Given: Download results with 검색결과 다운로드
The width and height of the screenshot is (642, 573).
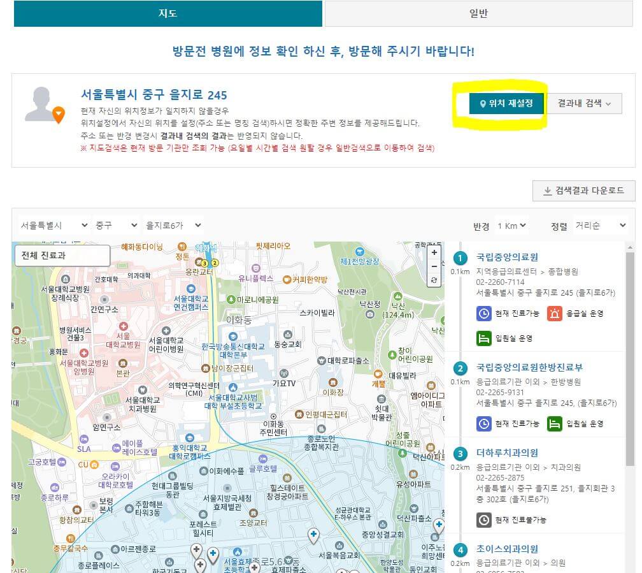Looking at the screenshot, I should click(x=584, y=191).
